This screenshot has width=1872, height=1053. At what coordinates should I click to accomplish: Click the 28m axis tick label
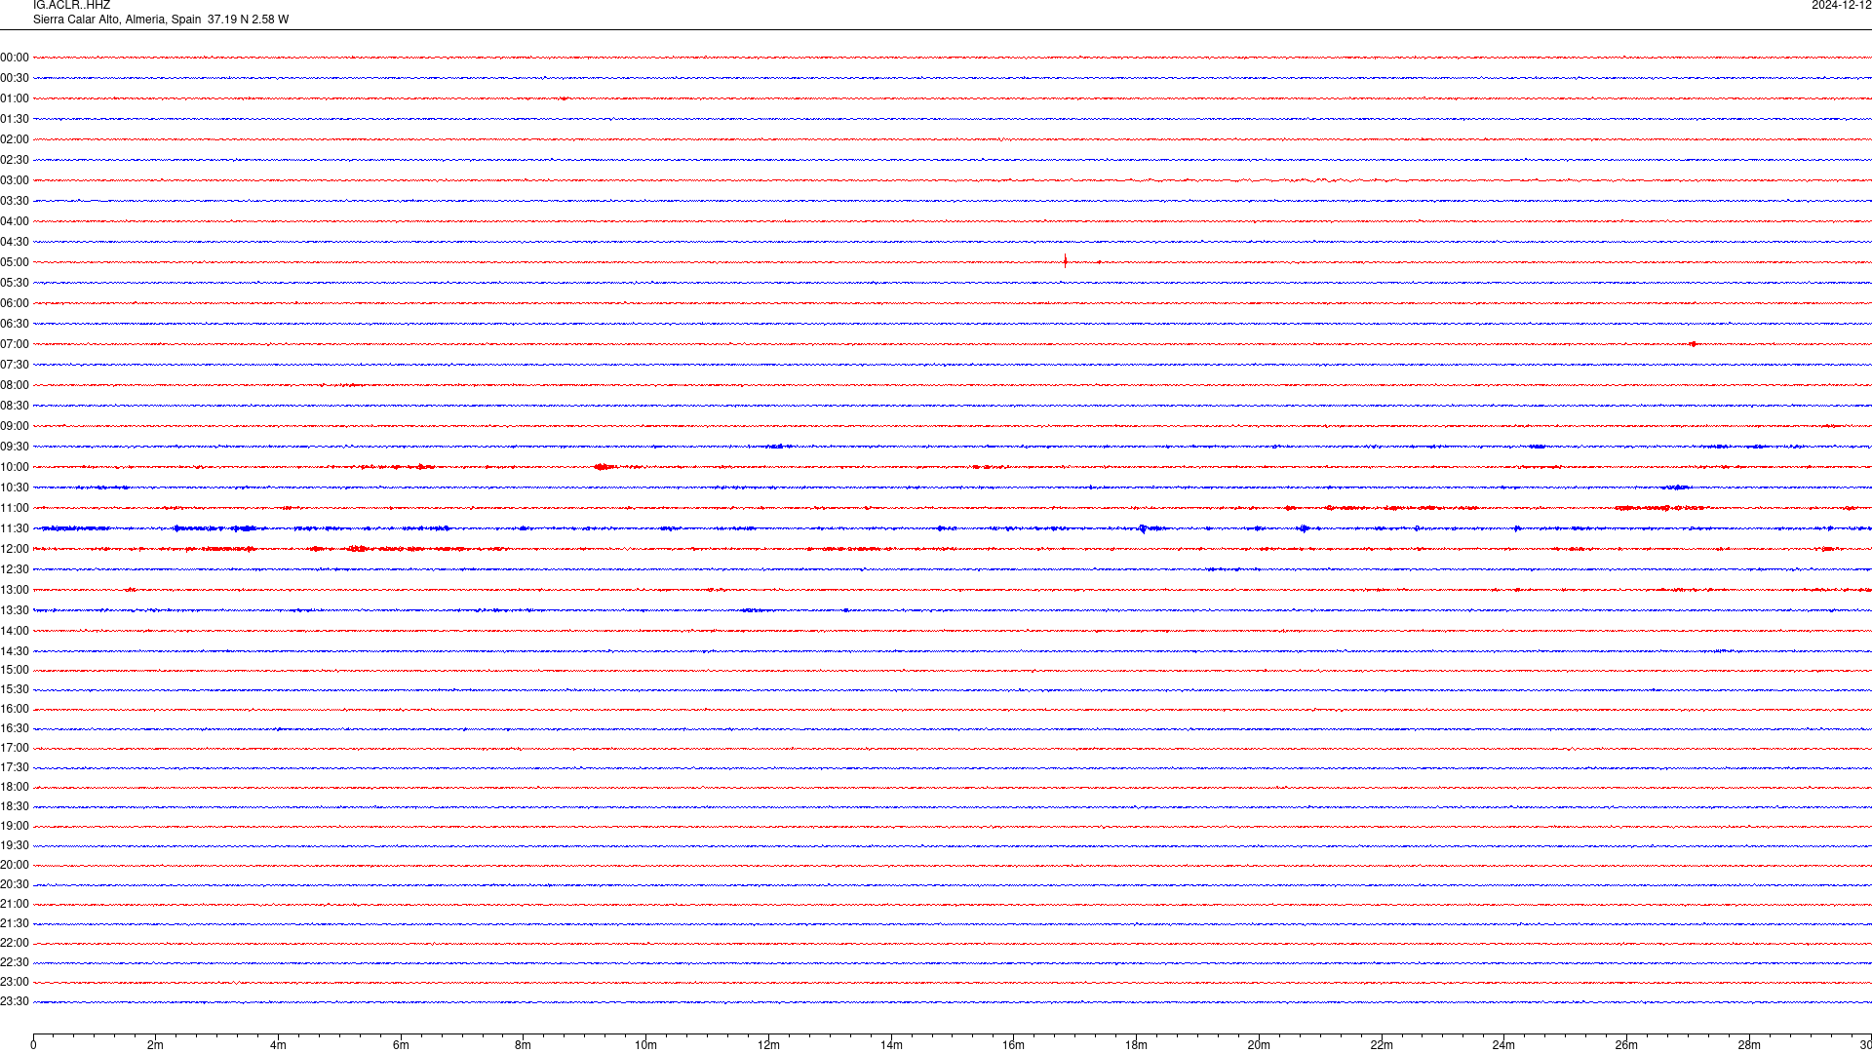point(1749,1045)
